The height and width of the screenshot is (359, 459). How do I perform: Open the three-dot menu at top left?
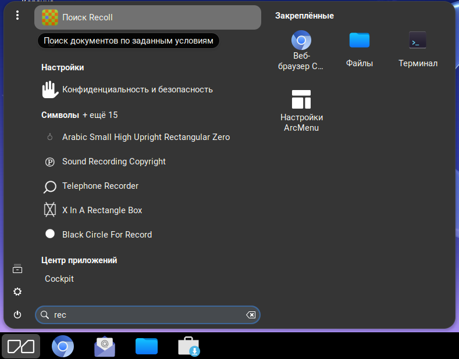(17, 15)
